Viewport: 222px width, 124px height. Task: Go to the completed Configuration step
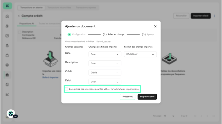pyautogui.click(x=77, y=34)
